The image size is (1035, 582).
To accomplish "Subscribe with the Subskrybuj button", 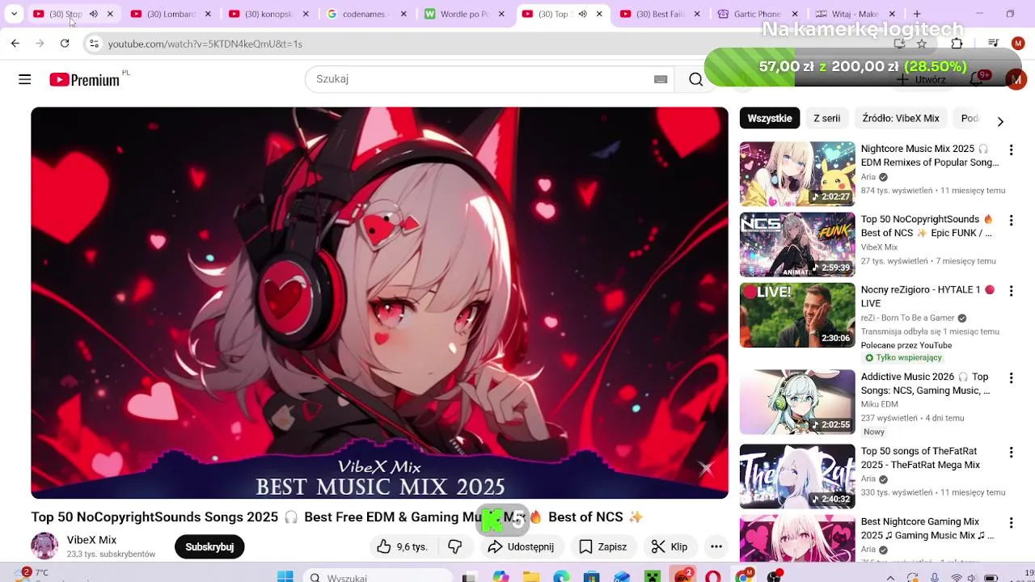I will pyautogui.click(x=209, y=547).
